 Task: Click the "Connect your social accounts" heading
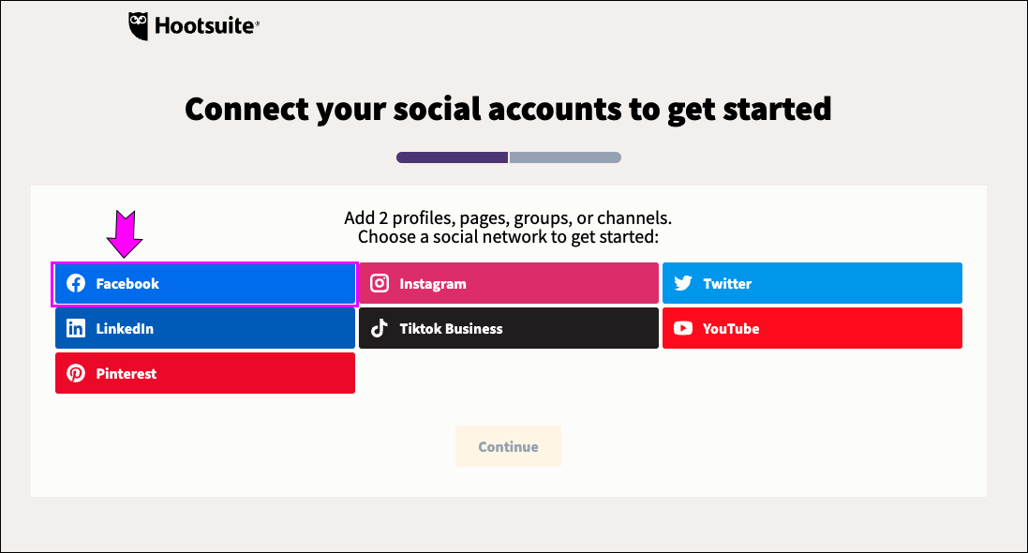click(508, 109)
